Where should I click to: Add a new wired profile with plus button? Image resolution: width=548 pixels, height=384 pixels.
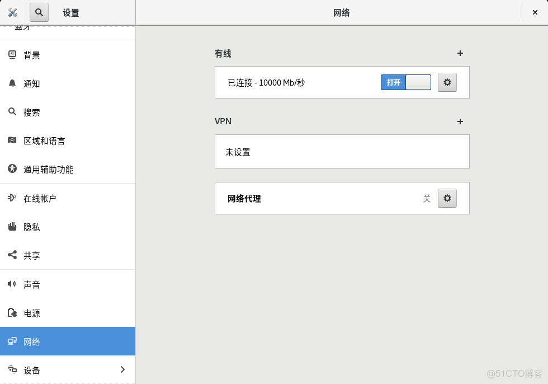460,53
